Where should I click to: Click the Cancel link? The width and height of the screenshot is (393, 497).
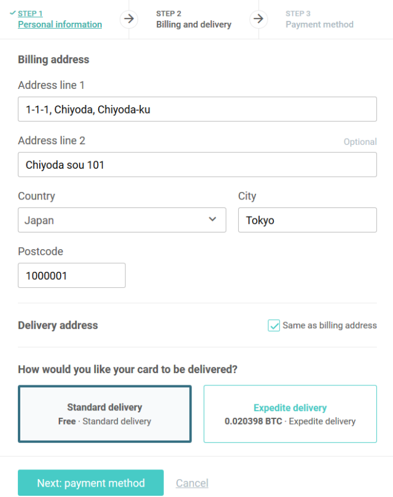pos(192,484)
